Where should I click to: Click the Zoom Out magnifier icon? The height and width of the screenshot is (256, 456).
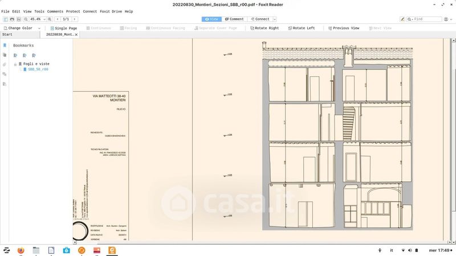click(26, 19)
